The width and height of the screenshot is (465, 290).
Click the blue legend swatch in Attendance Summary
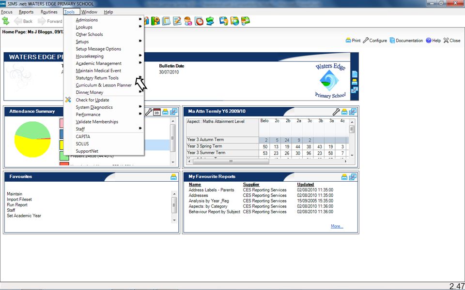pyautogui.click(x=62, y=134)
